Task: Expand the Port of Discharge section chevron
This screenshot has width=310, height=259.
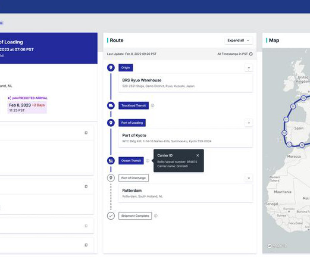Action: click(x=249, y=178)
